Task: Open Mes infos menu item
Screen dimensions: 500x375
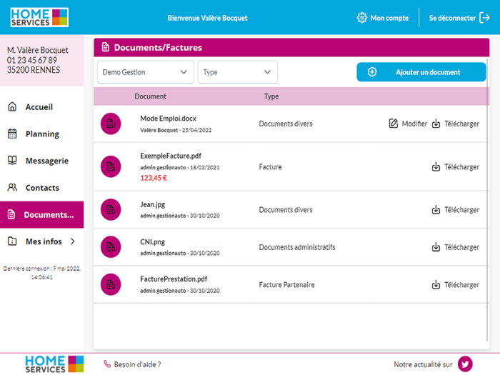Action: pos(41,241)
